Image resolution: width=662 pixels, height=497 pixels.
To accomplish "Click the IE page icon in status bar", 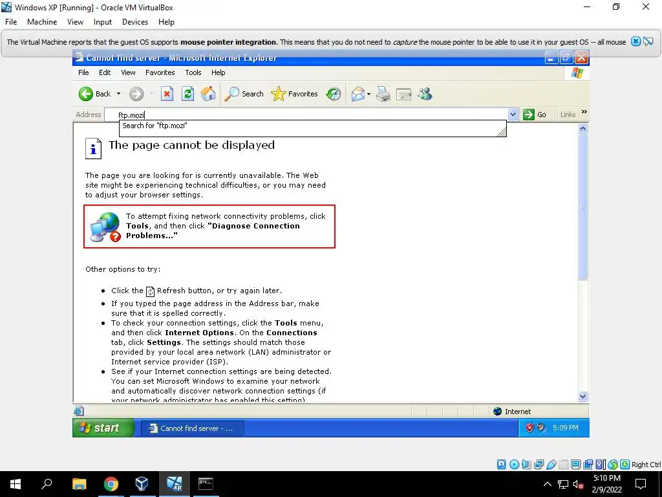I will [x=78, y=411].
